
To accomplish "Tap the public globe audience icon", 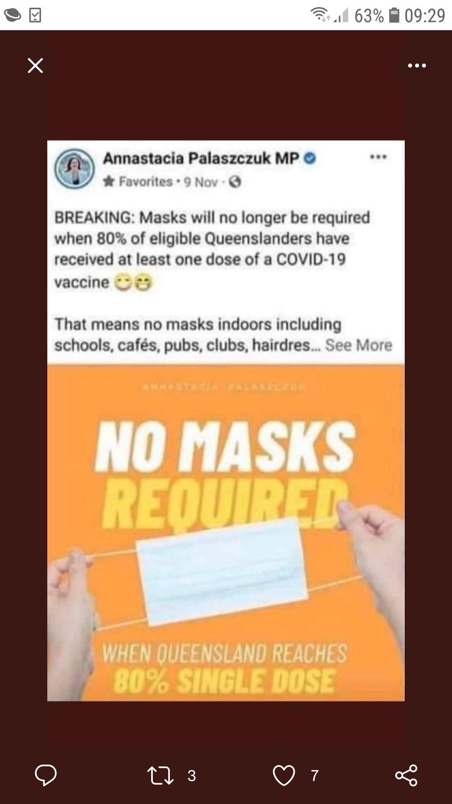I will (235, 182).
